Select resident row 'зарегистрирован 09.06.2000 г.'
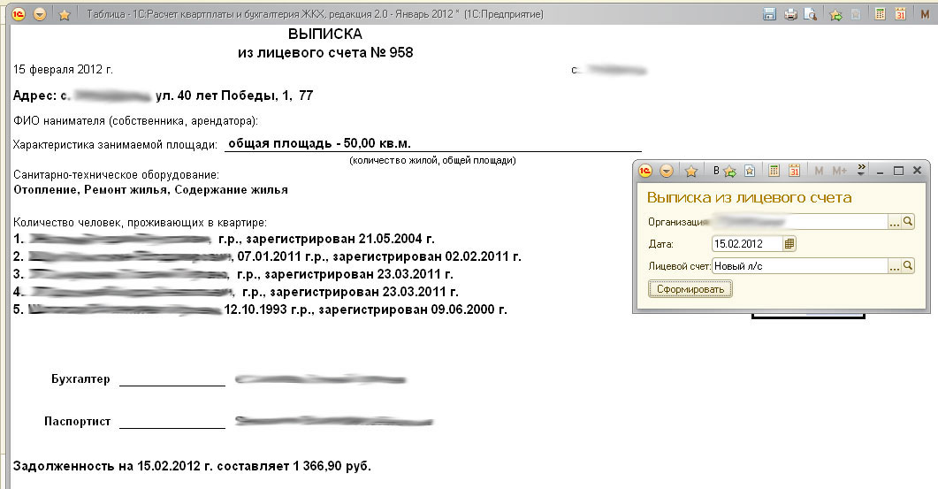This screenshot has height=489, width=938. click(413, 309)
